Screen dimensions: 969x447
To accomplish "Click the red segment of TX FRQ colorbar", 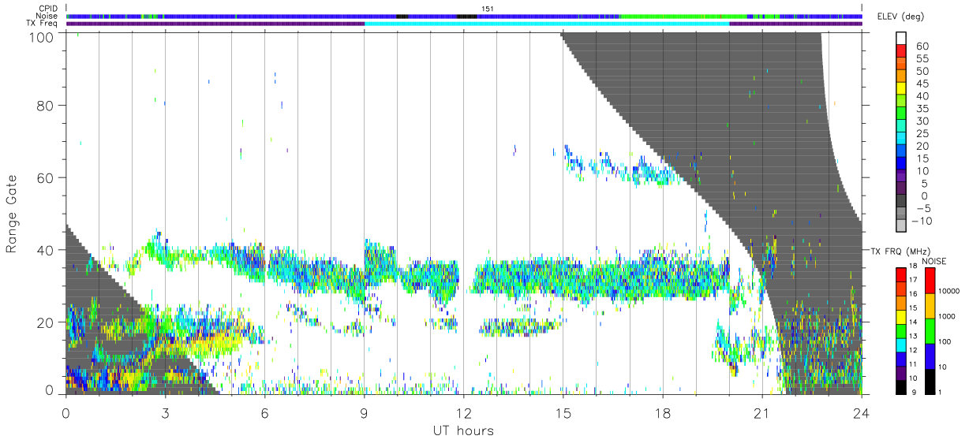I will click(901, 275).
